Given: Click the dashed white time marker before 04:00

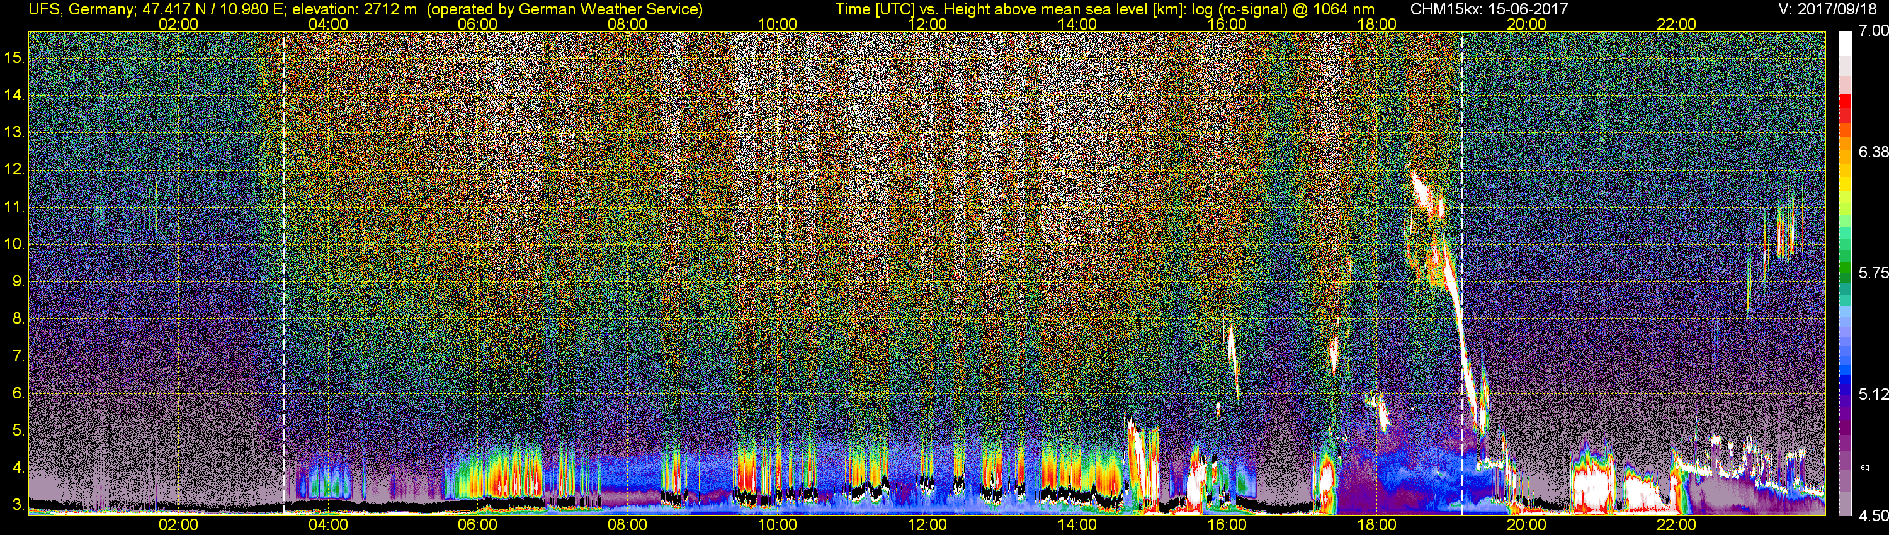Looking at the screenshot, I should coord(283,273).
